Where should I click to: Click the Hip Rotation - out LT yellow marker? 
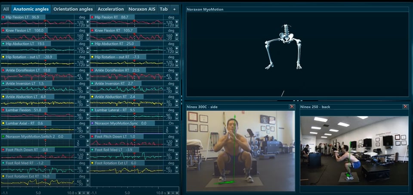pos(3,57)
